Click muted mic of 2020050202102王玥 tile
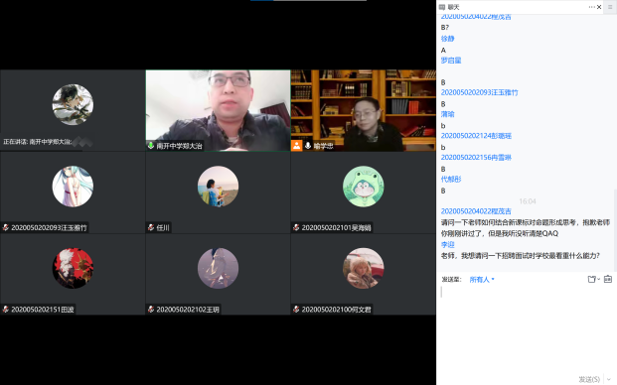 (x=151, y=310)
